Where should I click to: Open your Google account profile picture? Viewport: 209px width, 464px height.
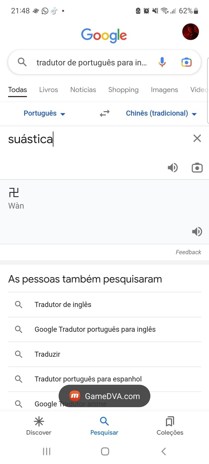190,32
